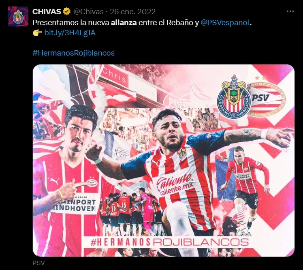Click the #HERMANOS ROJIBLANCOS banner in image
This screenshot has height=270, width=303.
(169, 242)
